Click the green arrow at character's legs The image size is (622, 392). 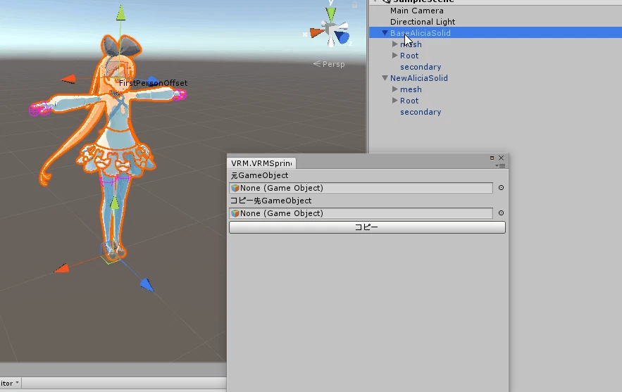click(114, 203)
